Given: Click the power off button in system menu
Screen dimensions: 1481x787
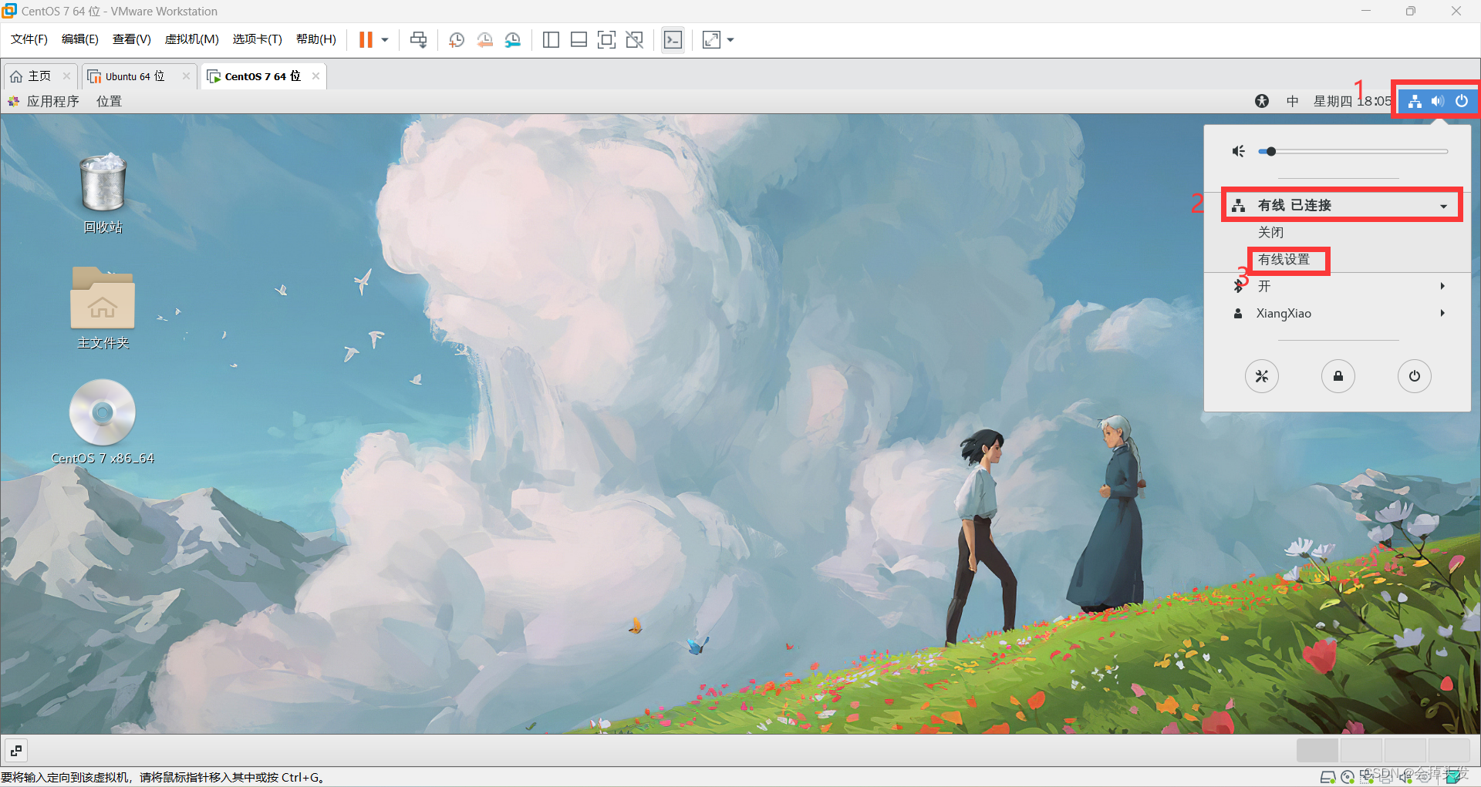Looking at the screenshot, I should point(1415,376).
